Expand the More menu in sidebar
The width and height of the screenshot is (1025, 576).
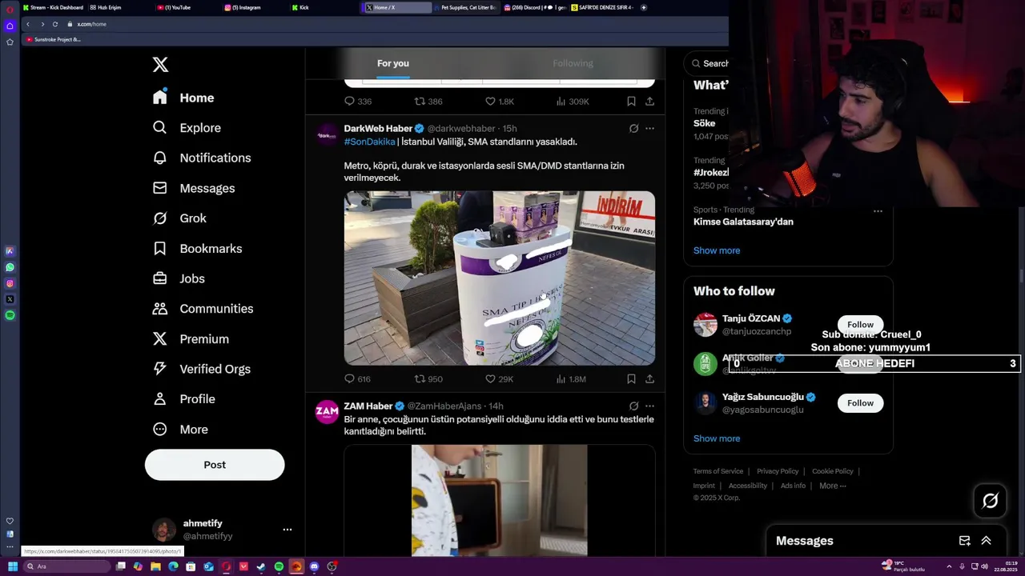pos(179,430)
